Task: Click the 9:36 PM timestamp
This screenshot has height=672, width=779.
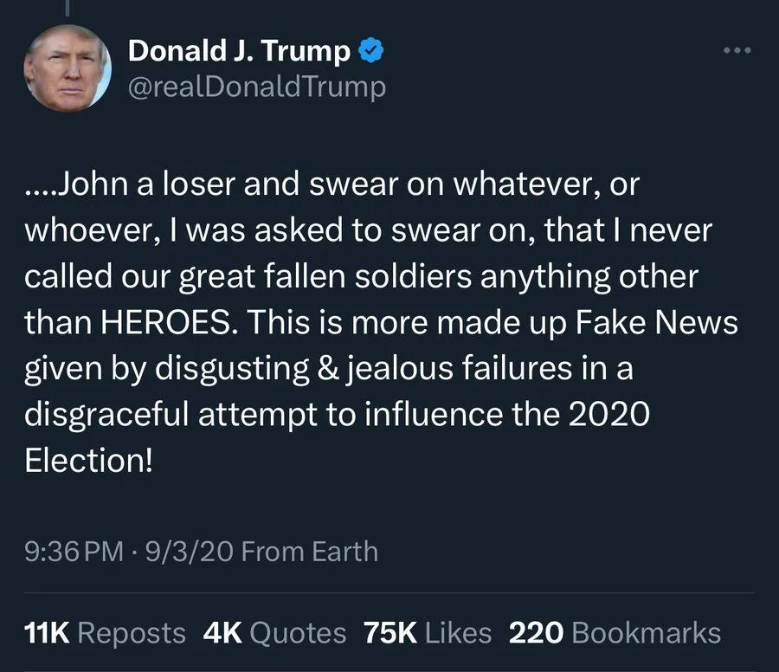Action: (x=74, y=552)
